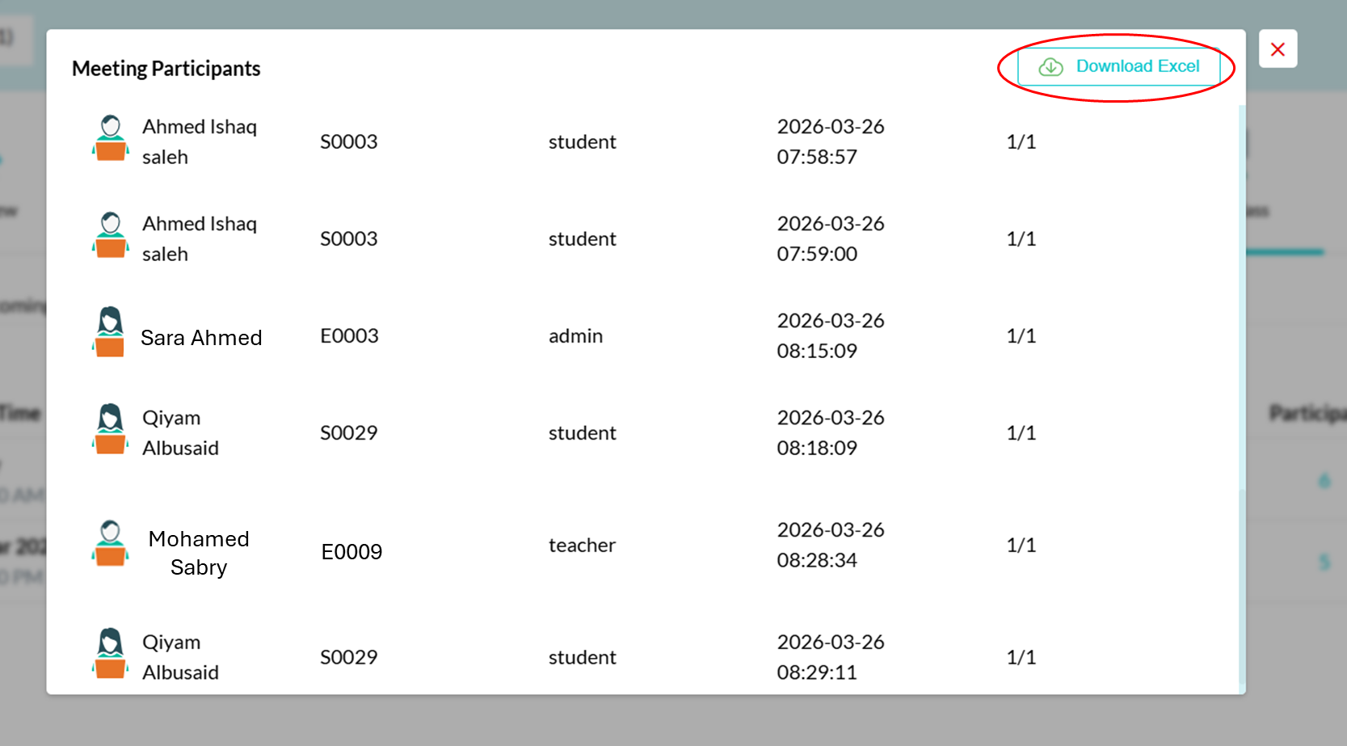Select 1/1 count in Mohamed Sabry's row
The height and width of the screenshot is (746, 1347).
[x=1021, y=545]
